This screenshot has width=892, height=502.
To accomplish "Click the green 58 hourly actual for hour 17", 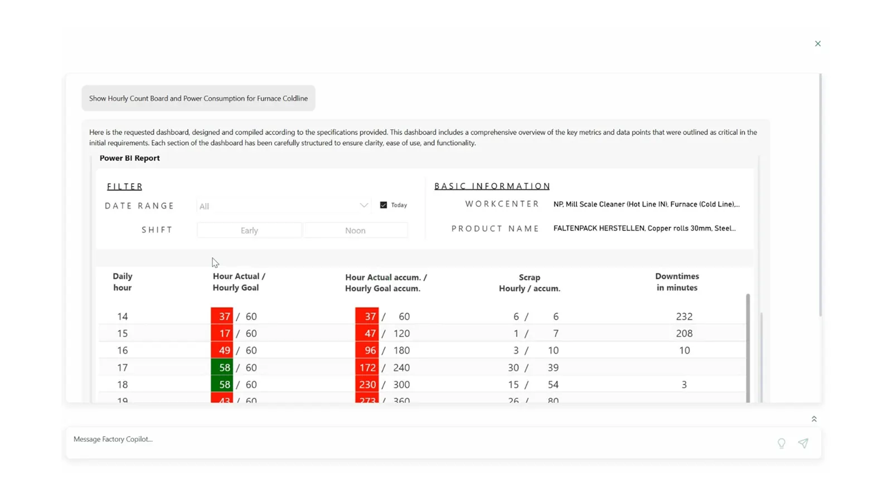I will tap(222, 368).
